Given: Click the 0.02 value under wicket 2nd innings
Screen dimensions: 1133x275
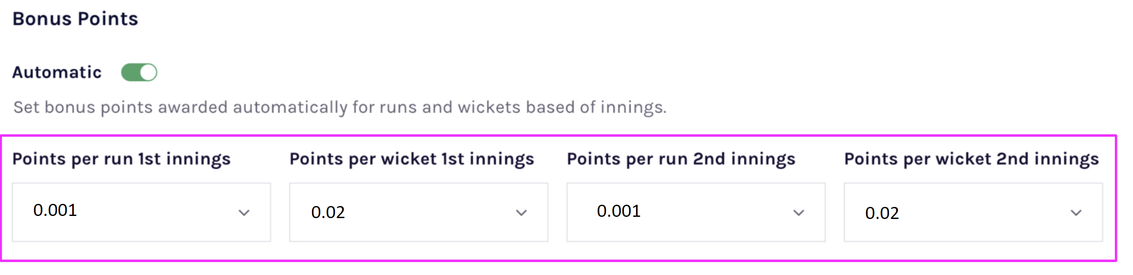Looking at the screenshot, I should click(882, 213).
